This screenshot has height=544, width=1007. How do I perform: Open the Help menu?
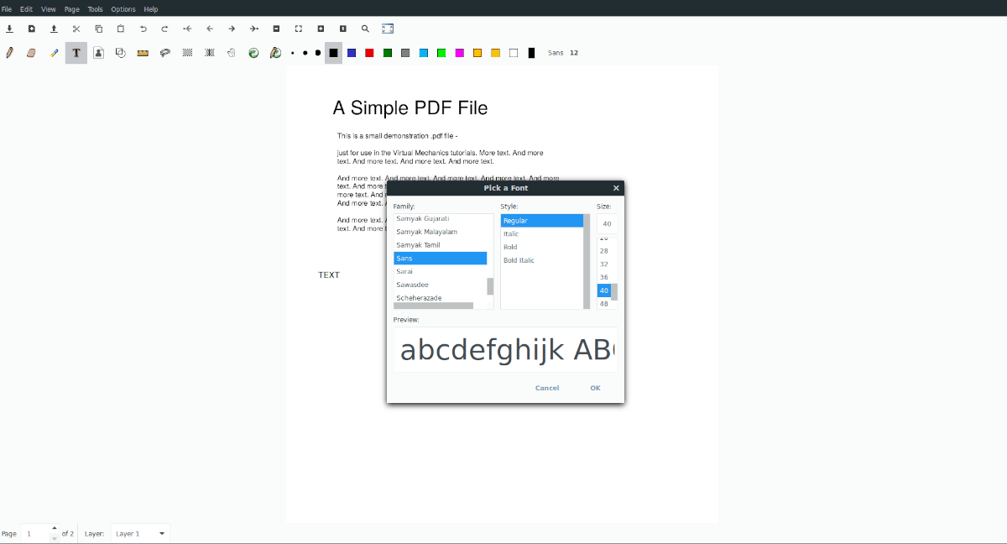pos(151,9)
